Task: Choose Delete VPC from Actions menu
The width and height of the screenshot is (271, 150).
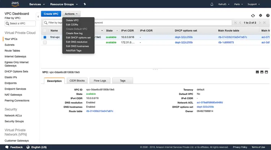Action: click(72, 20)
